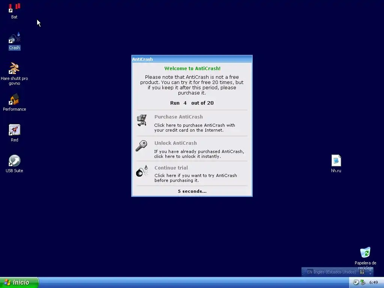Viewport: 384px width, 288px height.
Task: Click the Unlock AntiCrash heading
Action: (x=175, y=143)
